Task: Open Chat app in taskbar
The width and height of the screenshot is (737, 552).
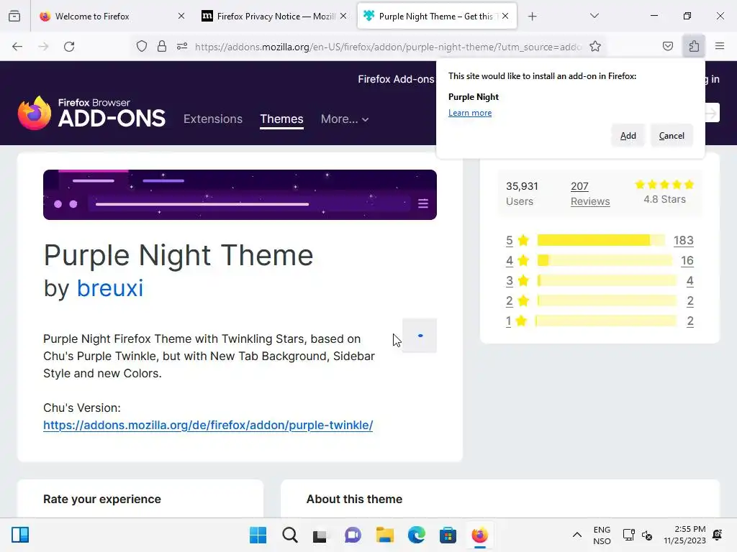Action: coord(353,535)
